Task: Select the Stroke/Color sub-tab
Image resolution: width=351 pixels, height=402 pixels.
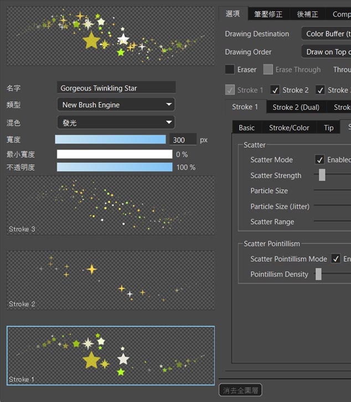Action: tap(289, 128)
